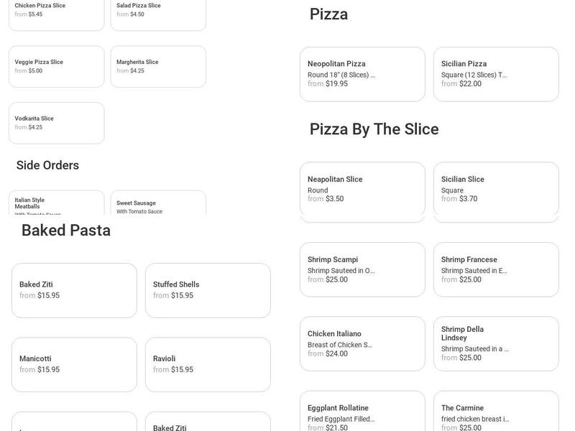Open the Vodkarita Slice card
Screen dimensions: 575x431
point(57,124)
